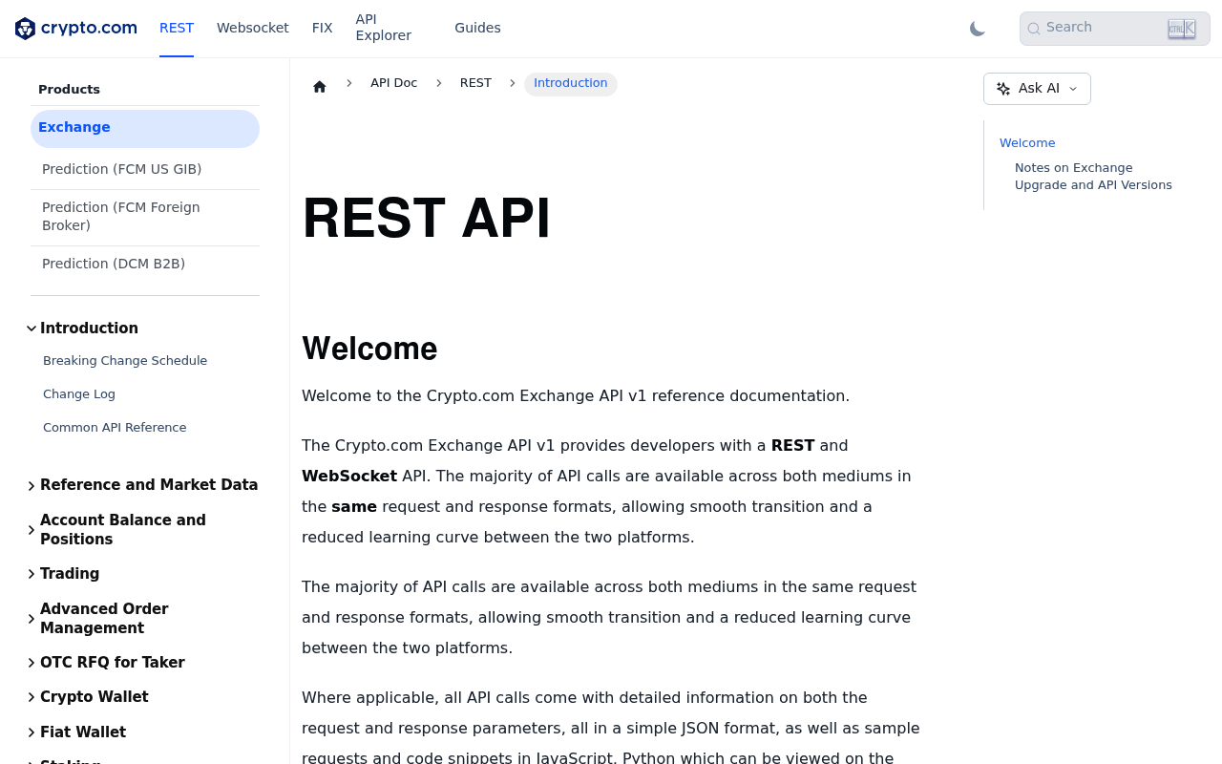Viewport: 1222px width, 764px height.
Task: Click the Fiat Wallet section label
Action: 83,732
